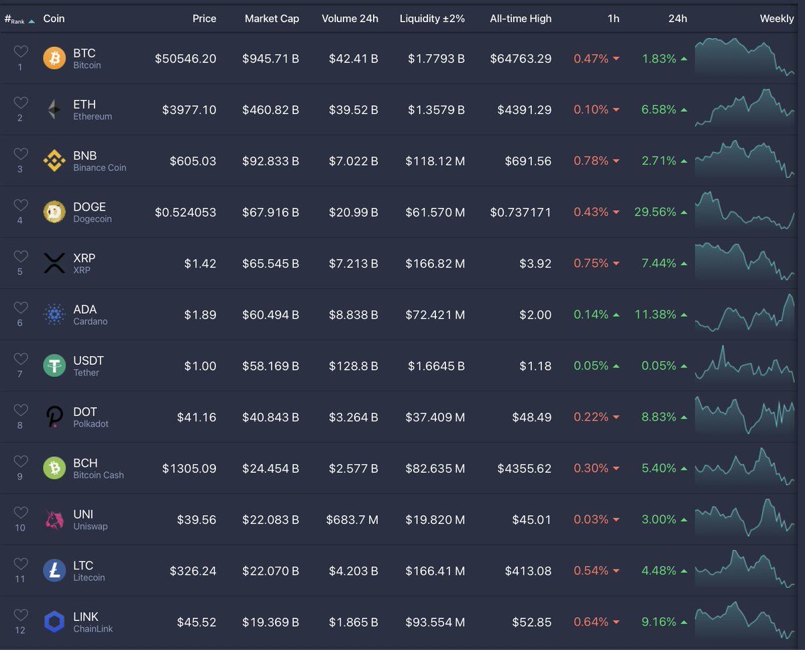The image size is (805, 650).
Task: Click the Binance Coin yellow logo
Action: coord(54,161)
